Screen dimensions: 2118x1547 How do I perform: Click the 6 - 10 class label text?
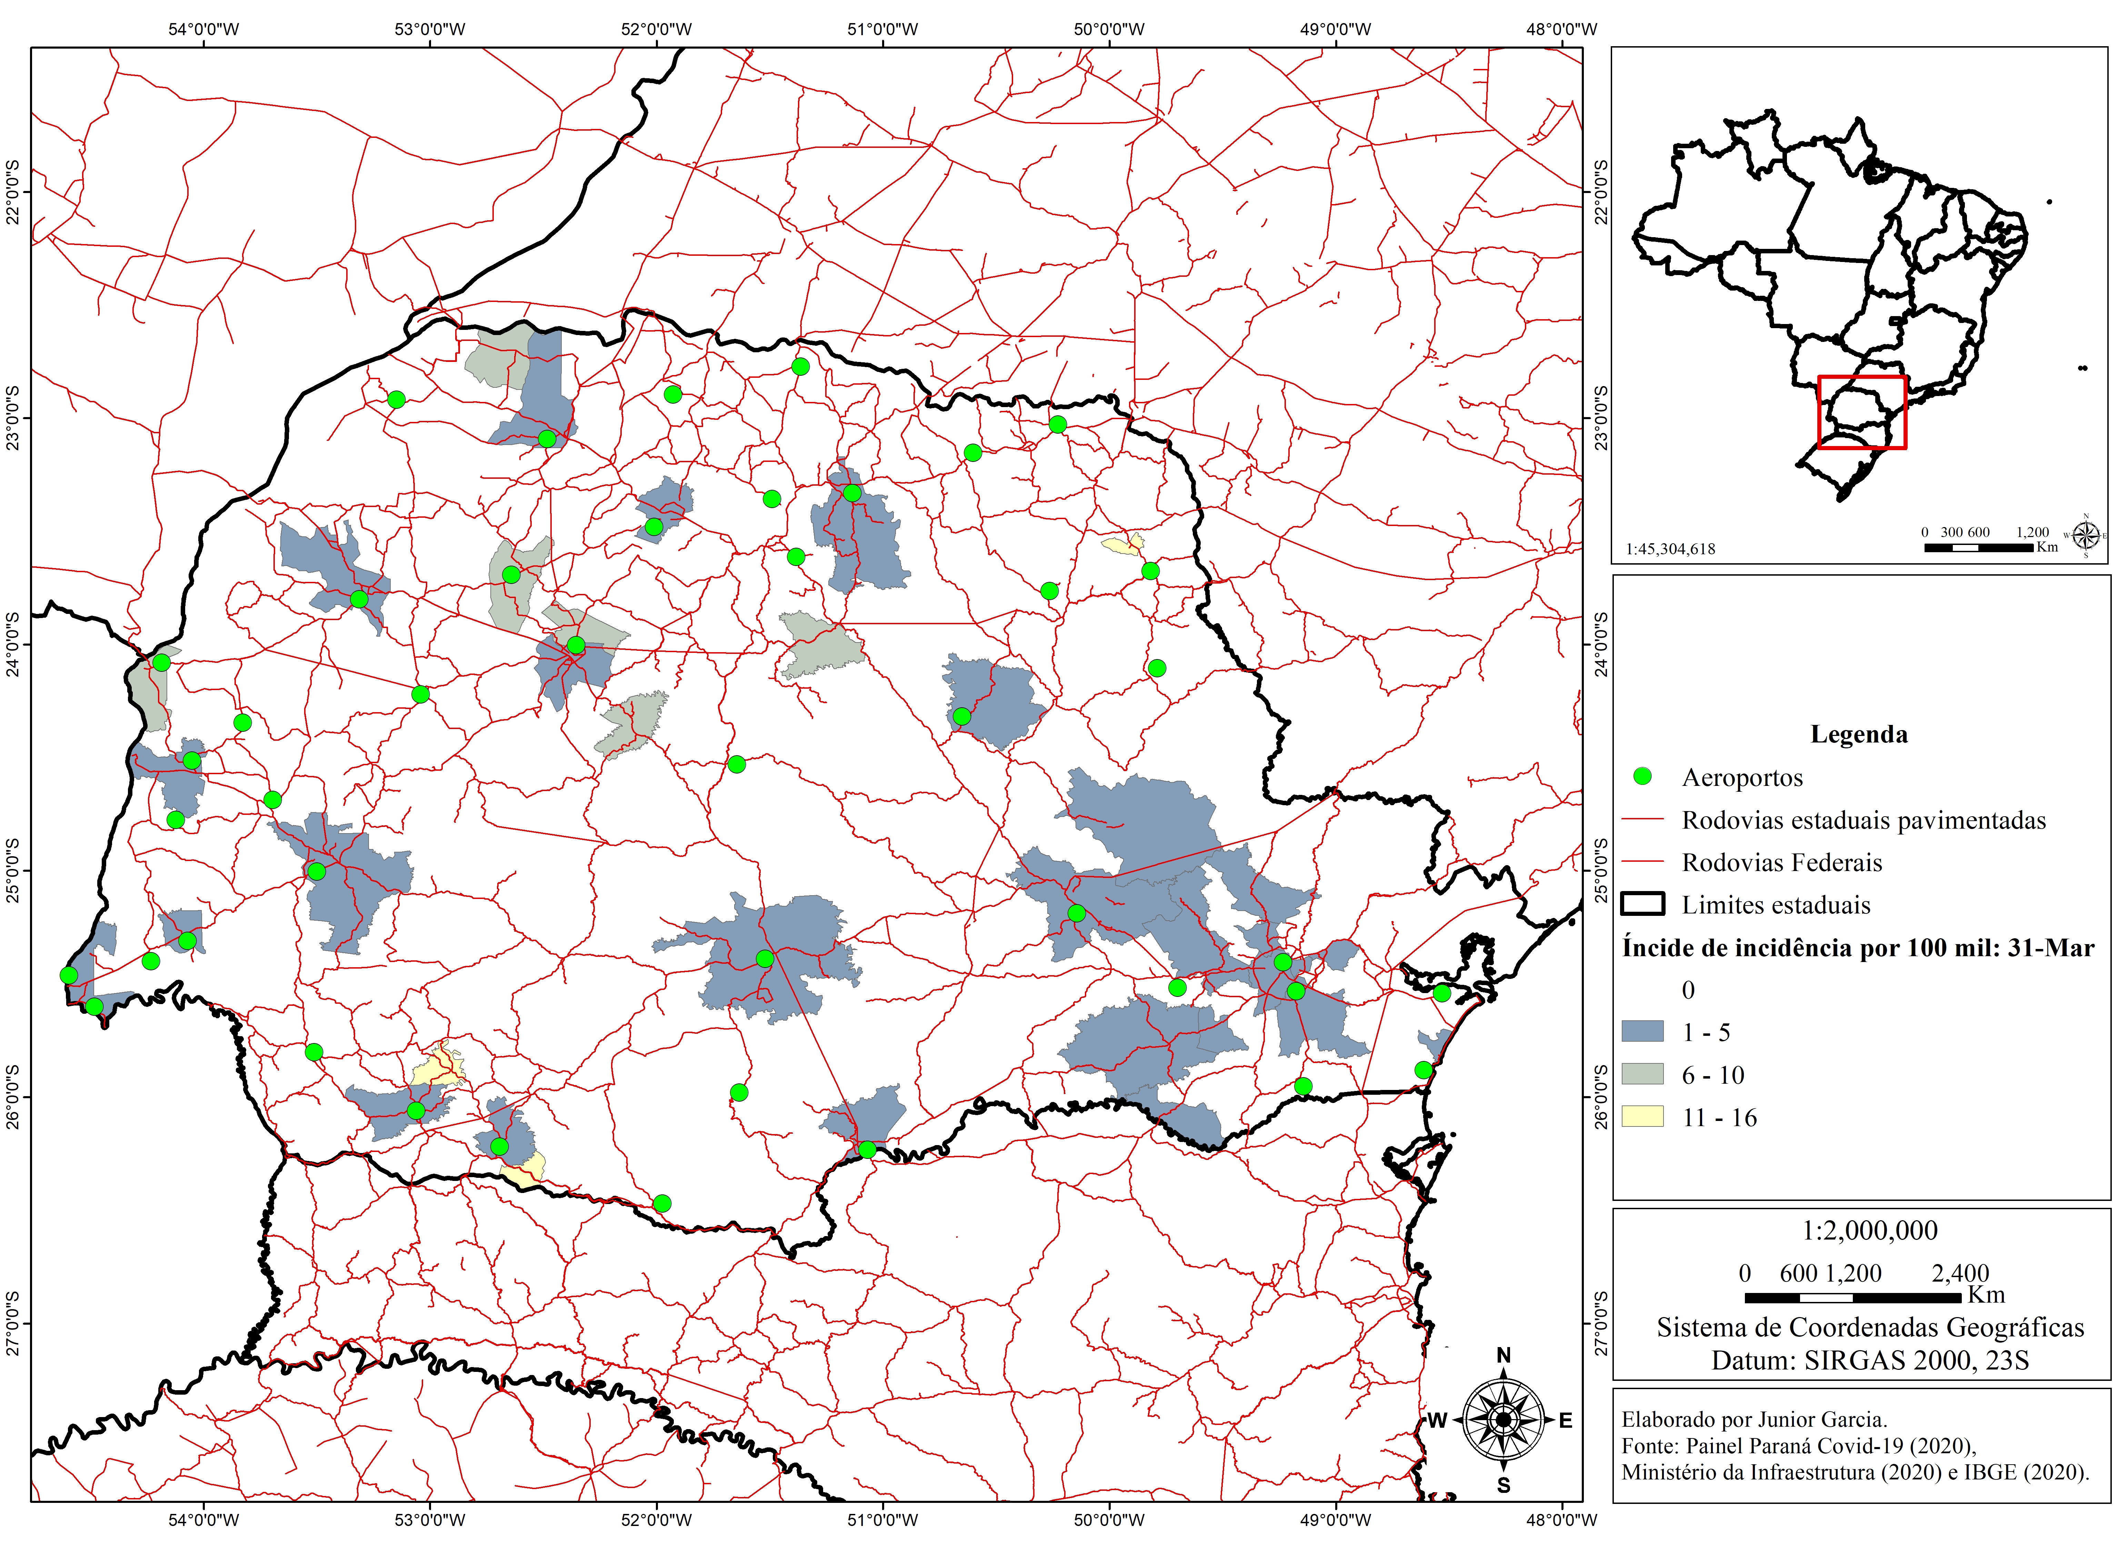1713,1075
